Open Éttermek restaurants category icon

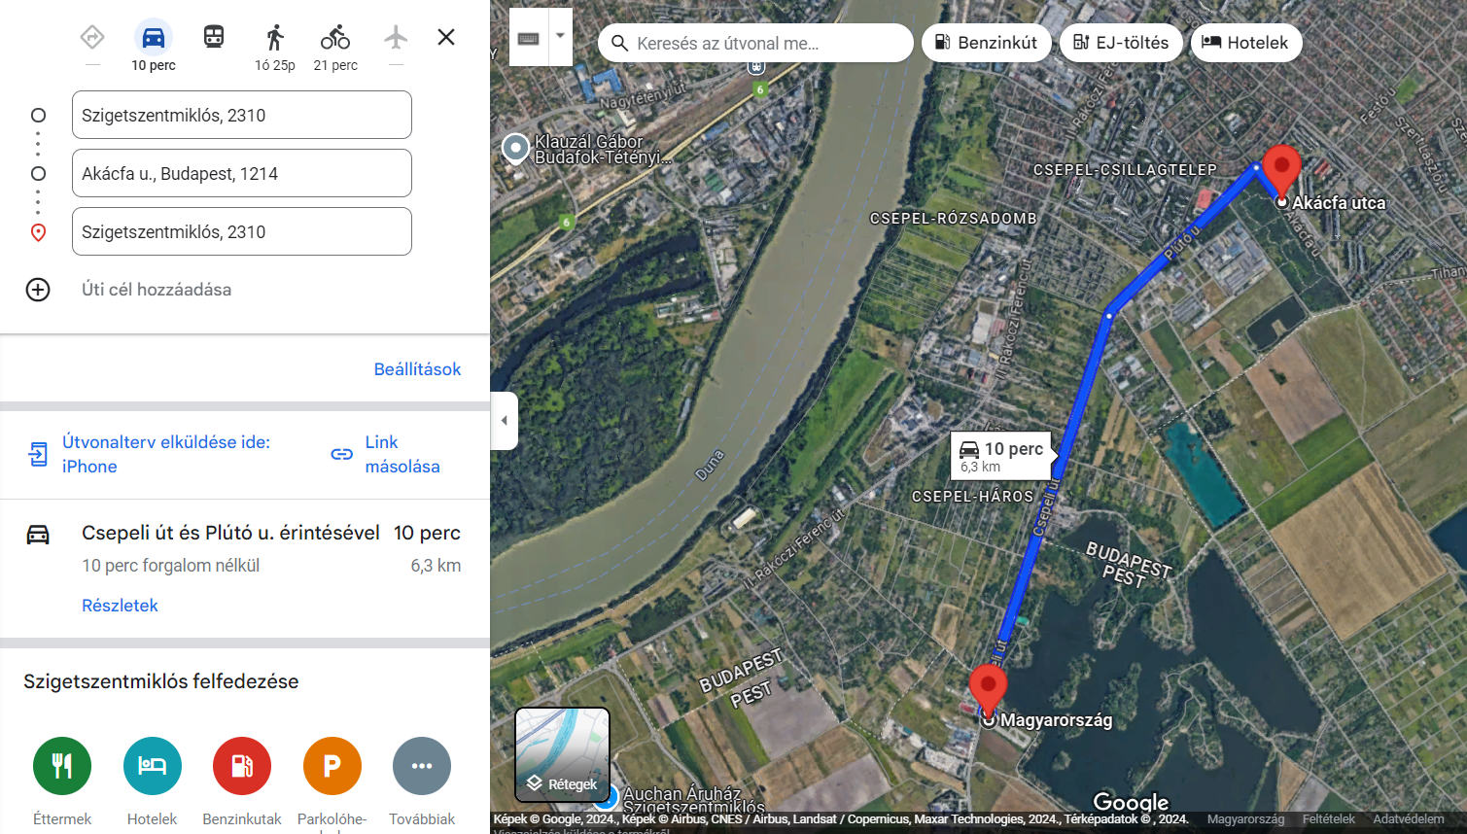tap(62, 766)
